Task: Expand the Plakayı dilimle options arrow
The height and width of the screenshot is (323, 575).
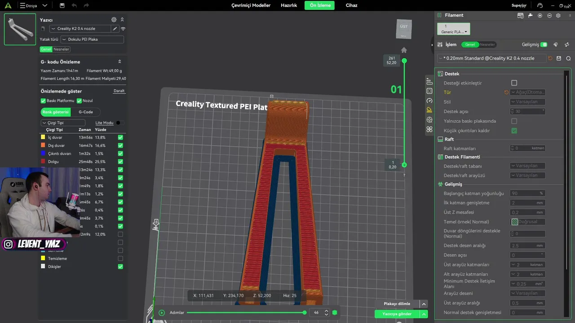Action: pos(424,304)
